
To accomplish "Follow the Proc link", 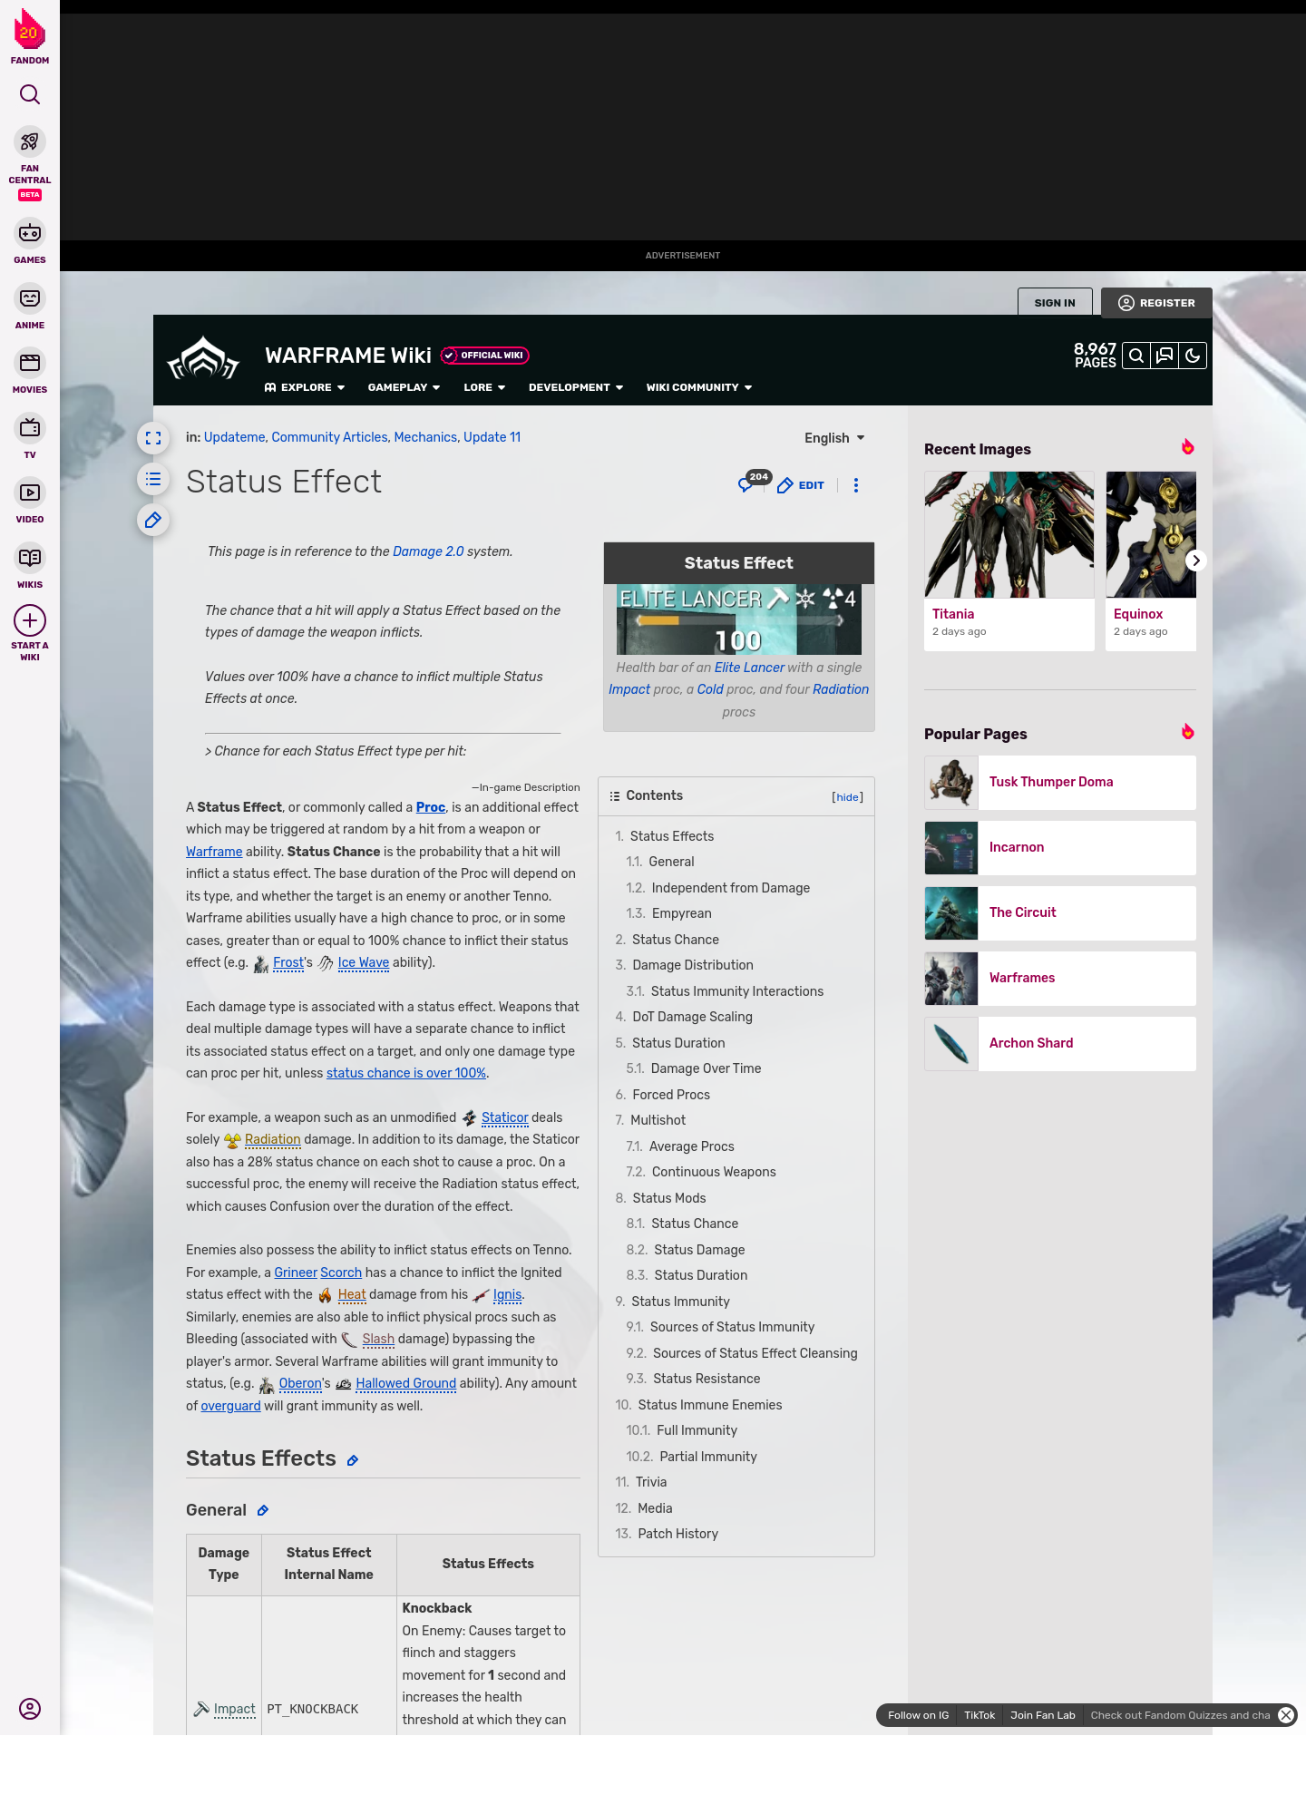I will point(431,807).
